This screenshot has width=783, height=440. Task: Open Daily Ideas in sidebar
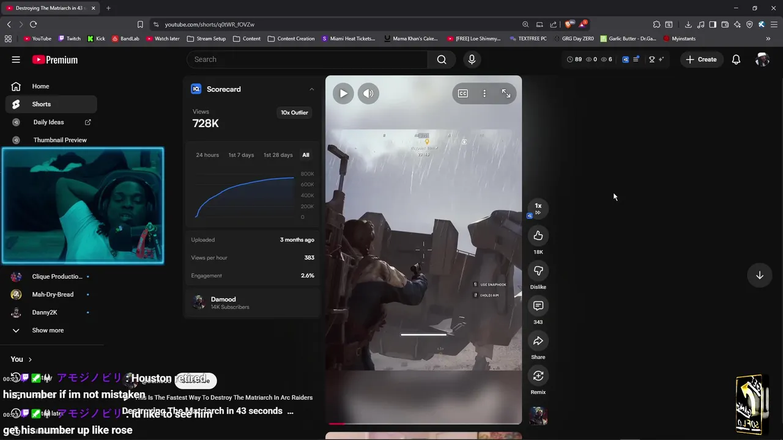coord(51,122)
